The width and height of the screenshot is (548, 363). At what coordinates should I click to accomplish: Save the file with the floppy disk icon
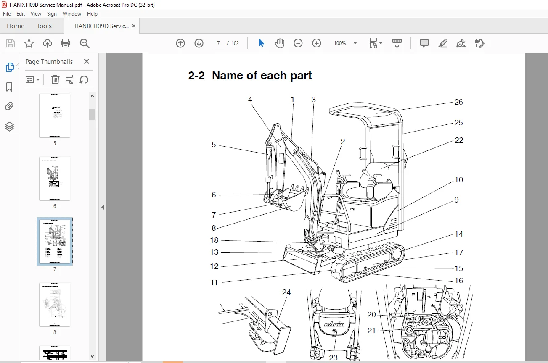11,43
